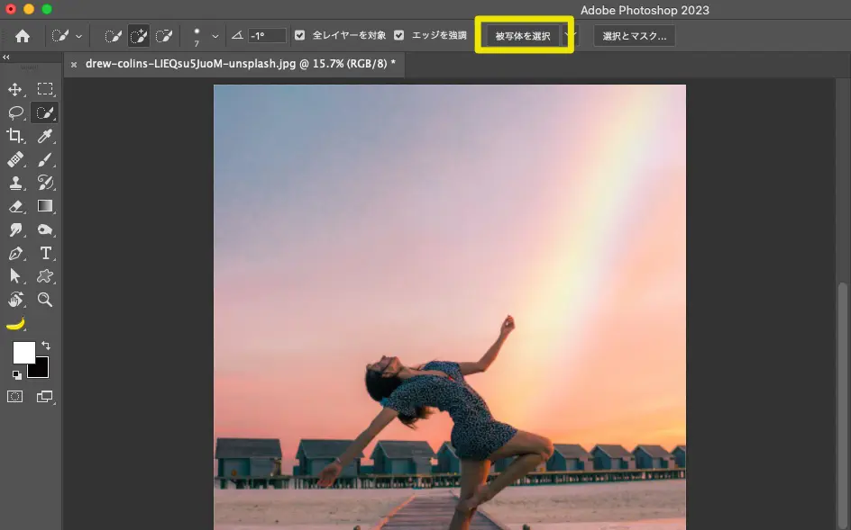This screenshot has width=851, height=530.
Task: Select the Gradient tool
Action: [45, 206]
